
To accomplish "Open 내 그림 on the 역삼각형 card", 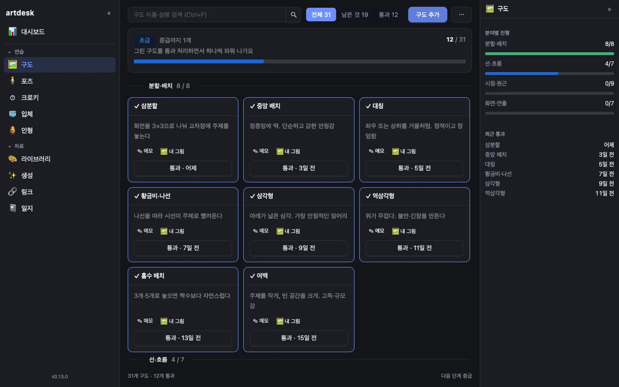I will pyautogui.click(x=404, y=231).
